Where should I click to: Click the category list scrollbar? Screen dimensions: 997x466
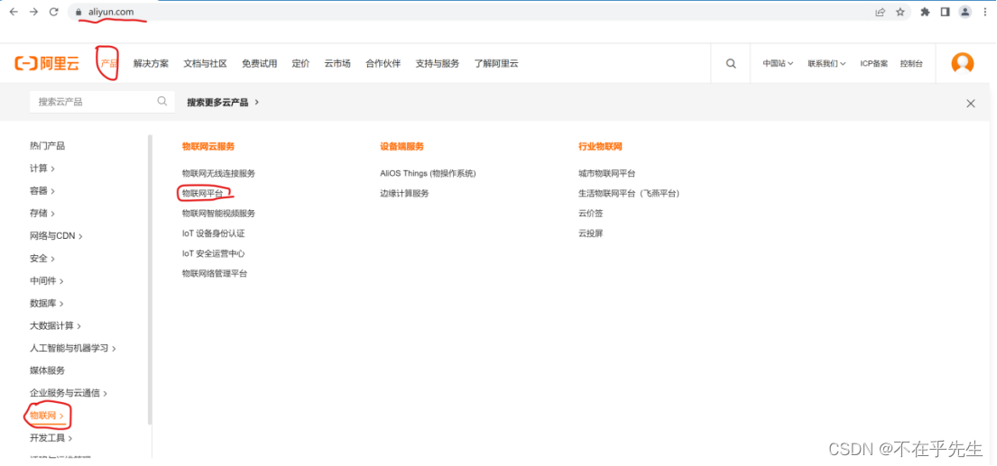[150, 279]
